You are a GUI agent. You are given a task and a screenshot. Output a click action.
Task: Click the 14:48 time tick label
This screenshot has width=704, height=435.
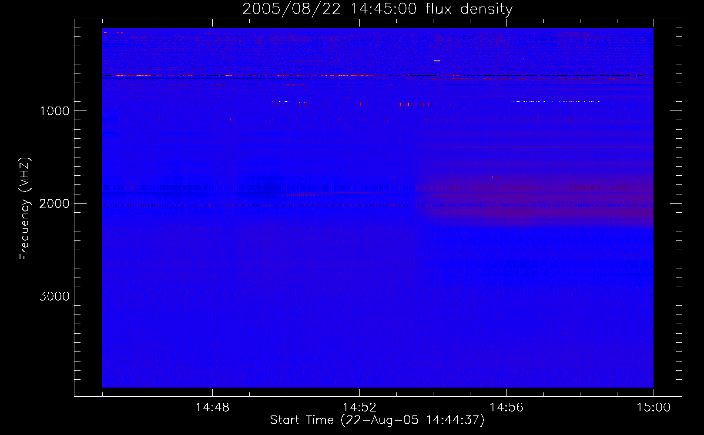(x=212, y=408)
